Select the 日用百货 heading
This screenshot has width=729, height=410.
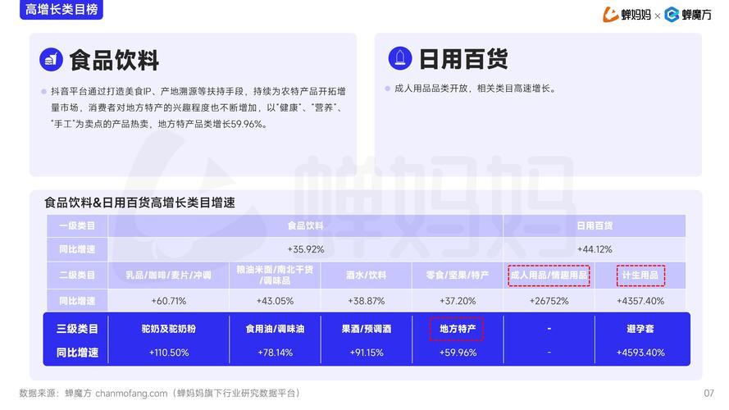(463, 60)
